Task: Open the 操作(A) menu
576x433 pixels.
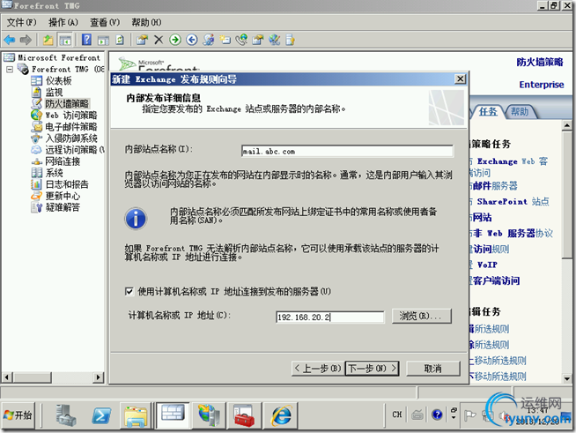Action: click(x=63, y=22)
